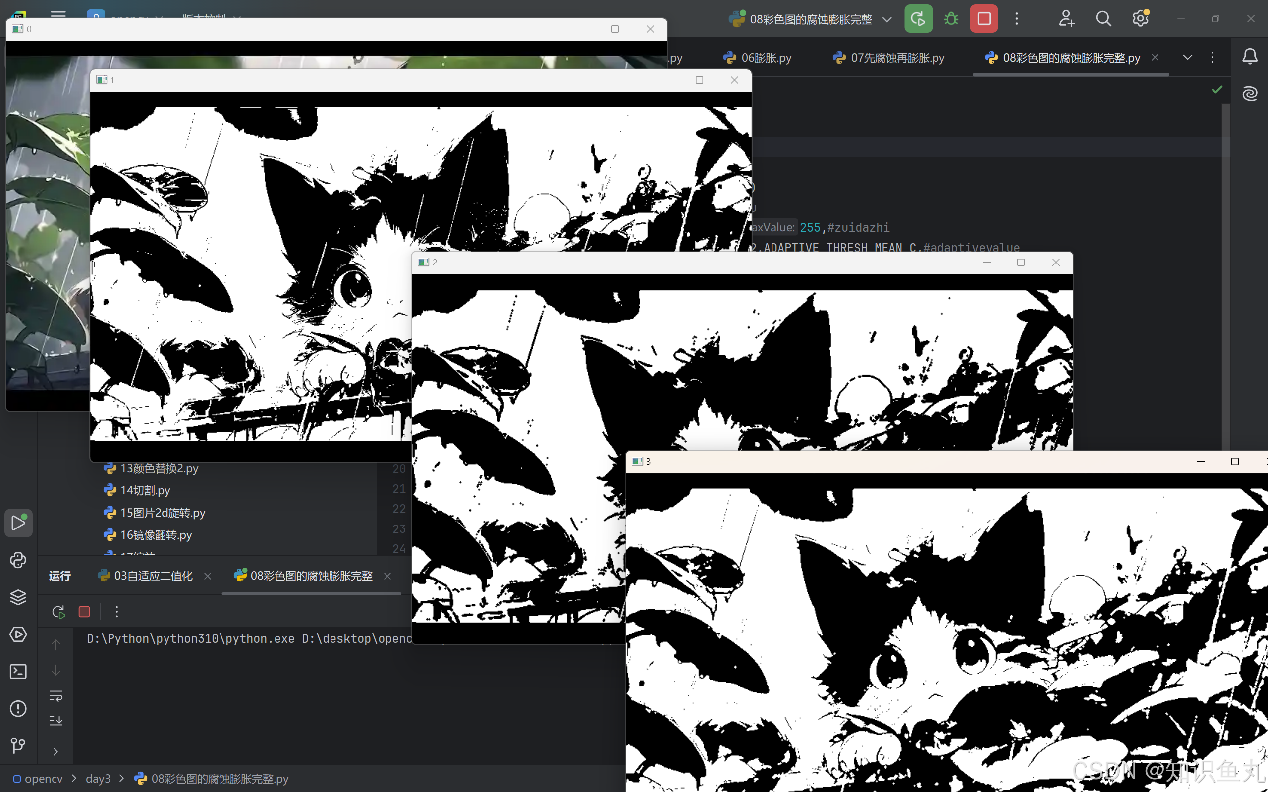
Task: Expand the collapsed console toolbar chevron
Action: (56, 752)
